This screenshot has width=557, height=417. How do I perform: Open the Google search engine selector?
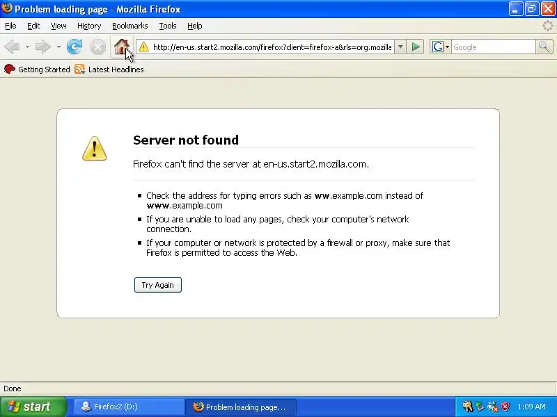click(441, 47)
